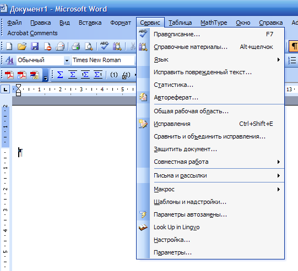Click the permission restricted document icon
The width and height of the screenshot is (298, 271).
[x=47, y=46]
